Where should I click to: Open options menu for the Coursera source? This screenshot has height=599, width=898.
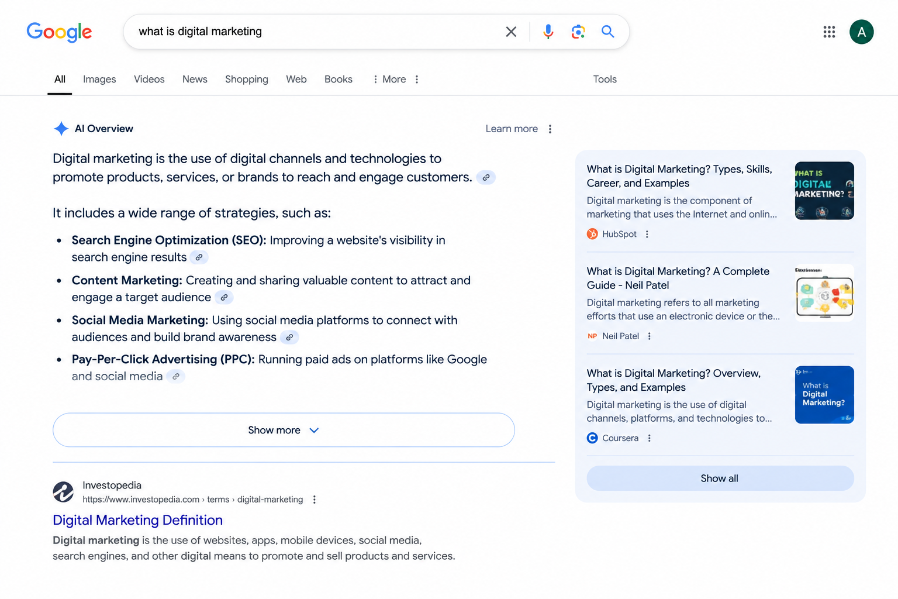[x=649, y=438]
